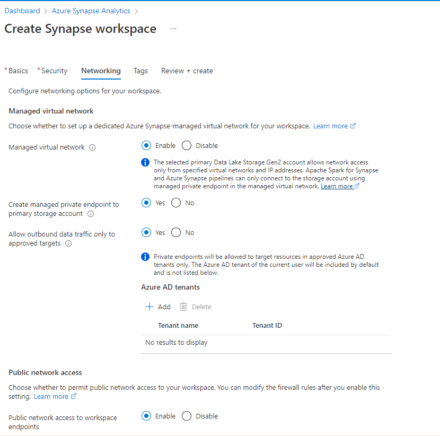Click the 'Create Synapse workspace' page title
The image size is (440, 436).
pyautogui.click(x=80, y=29)
